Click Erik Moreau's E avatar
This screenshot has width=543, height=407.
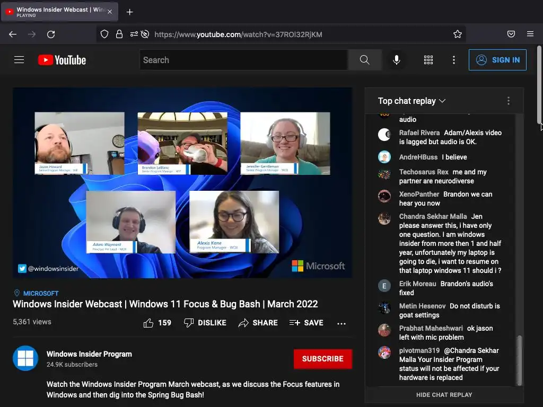[384, 286]
